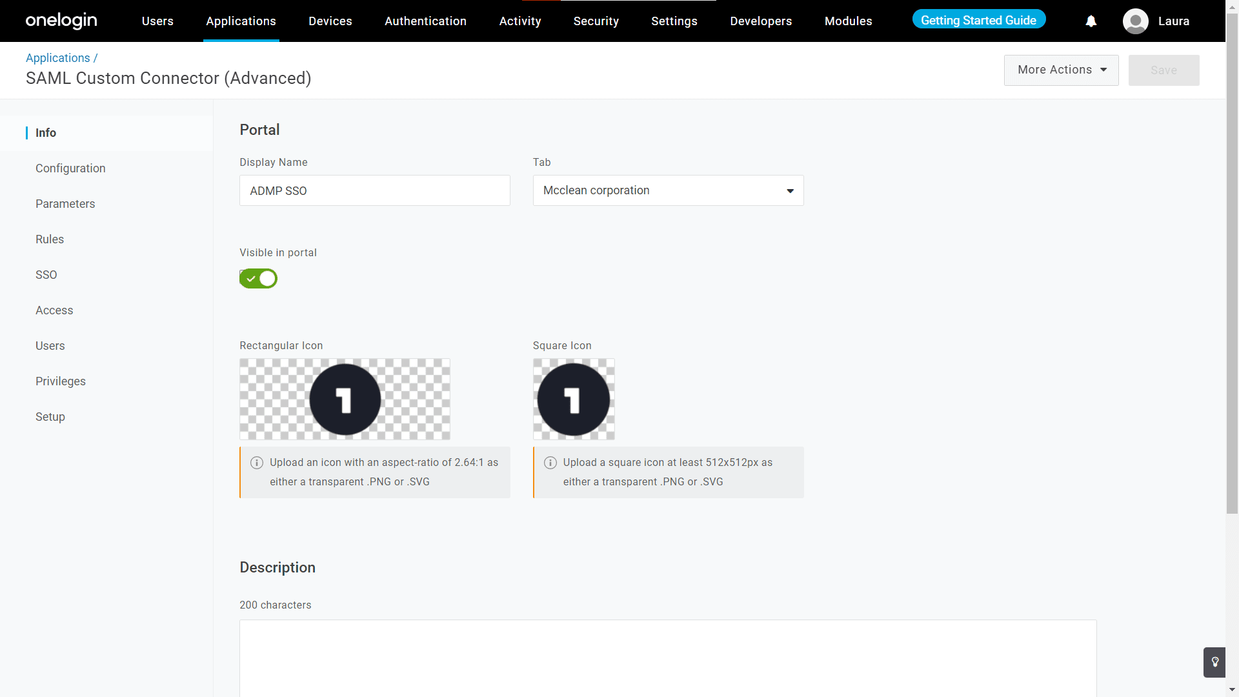Open the notifications bell
The width and height of the screenshot is (1239, 697).
click(1091, 21)
